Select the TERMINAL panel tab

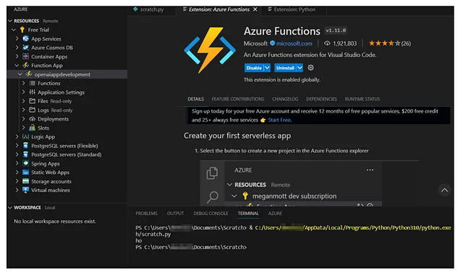(248, 213)
